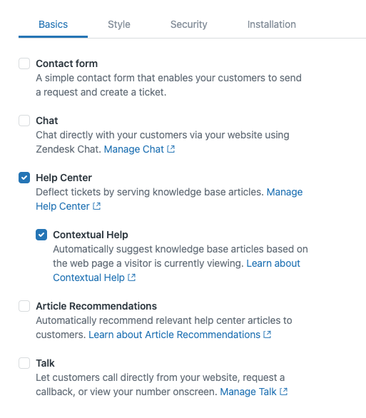Click external icon after Article Recommendations link
Viewport: 366px width, 418px height.
(268, 335)
